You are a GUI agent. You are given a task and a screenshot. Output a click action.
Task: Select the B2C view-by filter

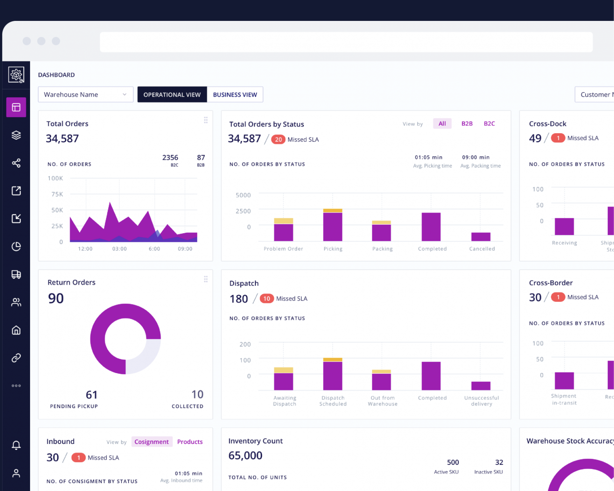(x=489, y=124)
